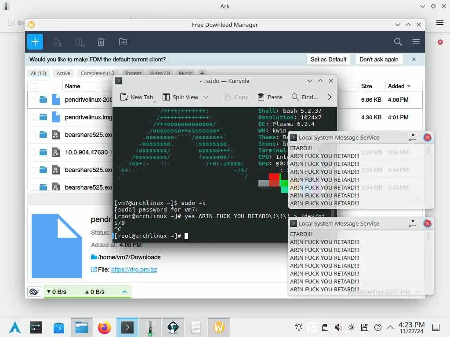Image resolution: width=450 pixels, height=337 pixels.
Task: Open the hamburger menu in FDM's dark toolbar
Action: (416, 42)
